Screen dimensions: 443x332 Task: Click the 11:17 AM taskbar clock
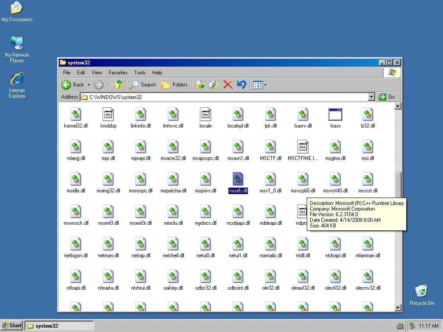(429, 326)
